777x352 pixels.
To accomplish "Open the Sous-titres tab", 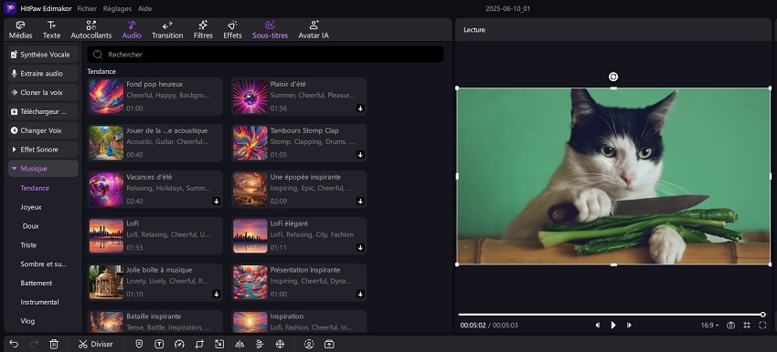I will 270,30.
